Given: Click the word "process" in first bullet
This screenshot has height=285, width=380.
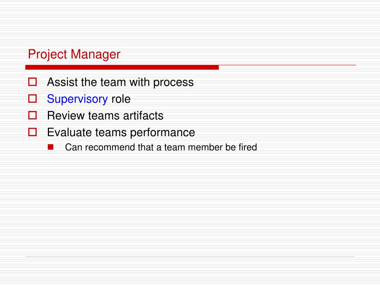Looking at the screenshot, I should [174, 83].
